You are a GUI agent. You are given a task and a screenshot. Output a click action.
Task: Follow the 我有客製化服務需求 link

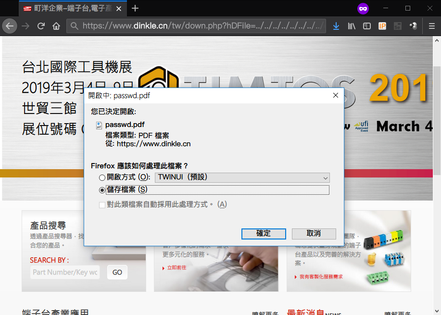tap(321, 277)
